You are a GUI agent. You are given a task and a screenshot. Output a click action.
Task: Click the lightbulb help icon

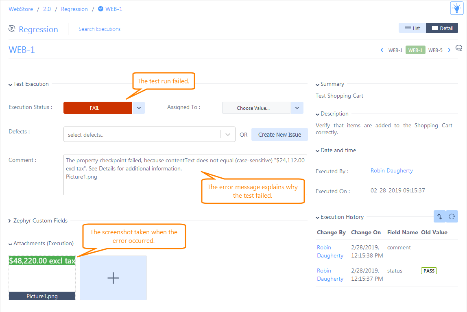(457, 8)
